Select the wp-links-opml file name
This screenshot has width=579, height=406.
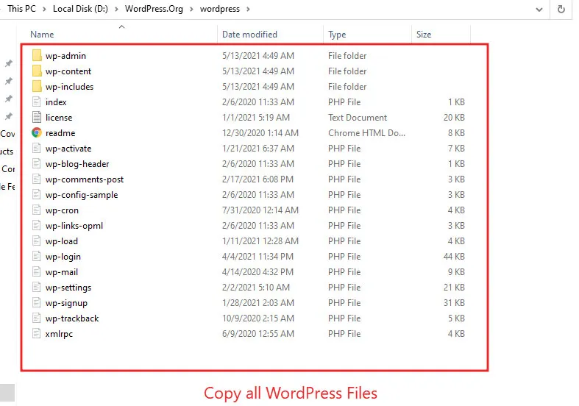pyautogui.click(x=74, y=226)
